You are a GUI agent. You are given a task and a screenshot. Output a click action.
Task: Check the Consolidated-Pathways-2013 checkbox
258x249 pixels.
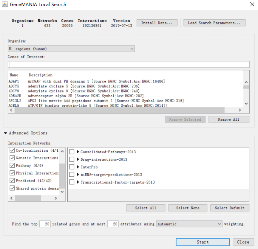[x=71, y=152]
